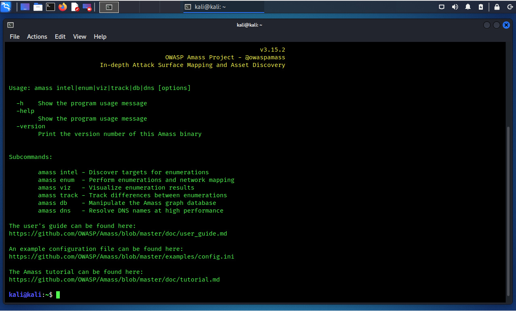Open the volume control in the tray
The image size is (516, 311).
click(455, 7)
